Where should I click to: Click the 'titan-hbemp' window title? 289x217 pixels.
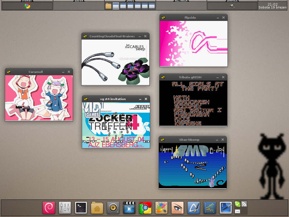tap(189, 140)
